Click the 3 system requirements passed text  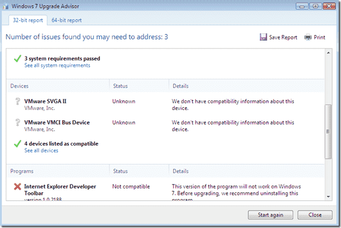coord(62,59)
